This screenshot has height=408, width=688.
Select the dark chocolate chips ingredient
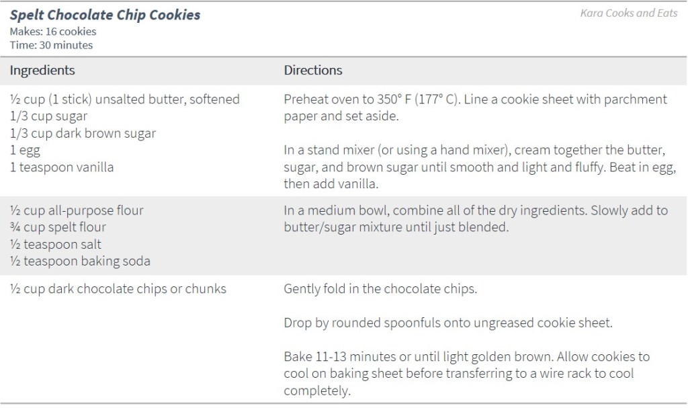[x=118, y=289]
